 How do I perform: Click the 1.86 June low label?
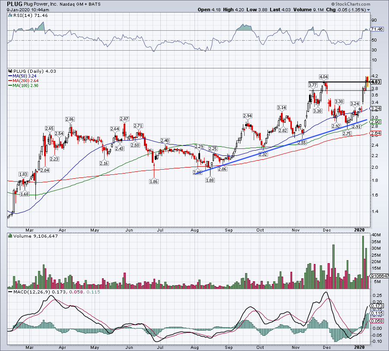pos(154,181)
